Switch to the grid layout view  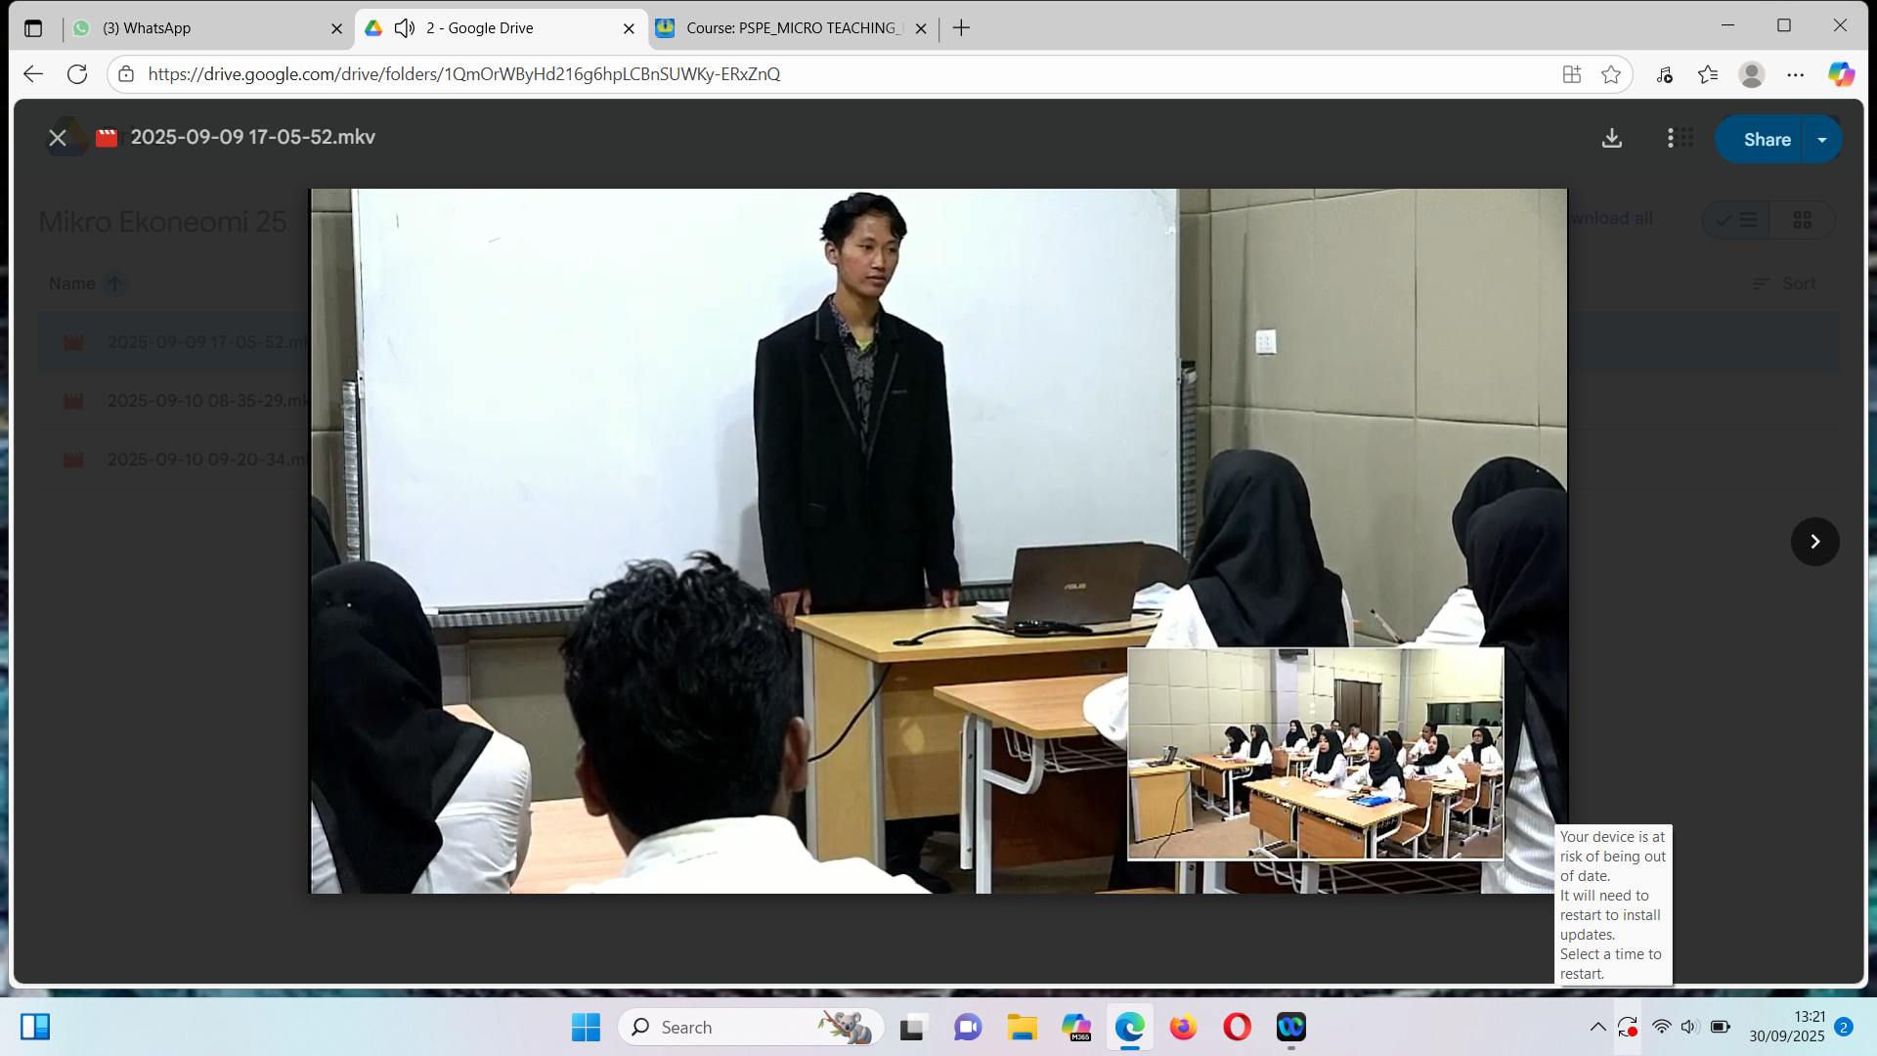pos(1802,220)
